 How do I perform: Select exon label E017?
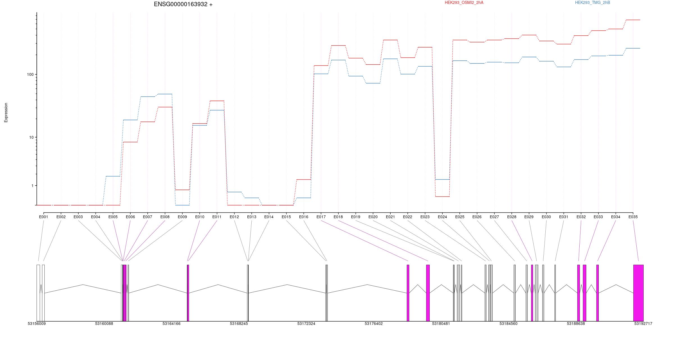coord(321,217)
